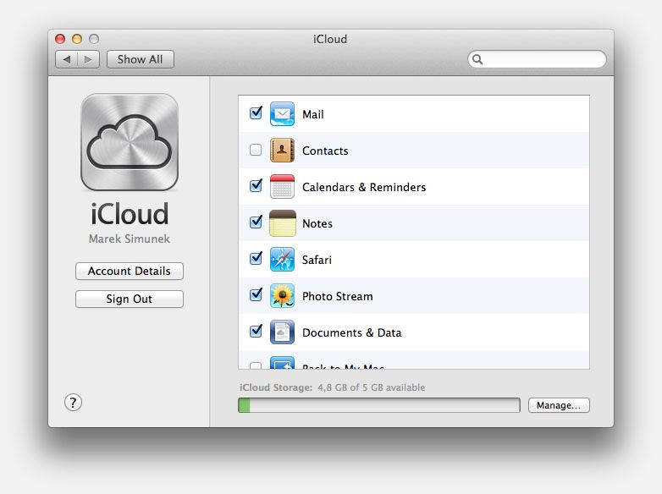
Task: Click the Notes notepad icon
Action: click(x=282, y=223)
